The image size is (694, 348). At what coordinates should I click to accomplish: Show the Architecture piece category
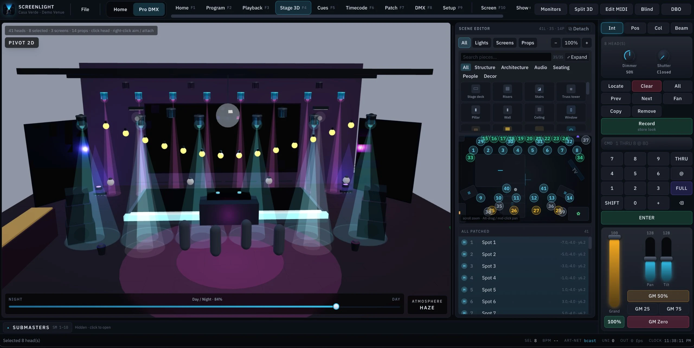(515, 67)
